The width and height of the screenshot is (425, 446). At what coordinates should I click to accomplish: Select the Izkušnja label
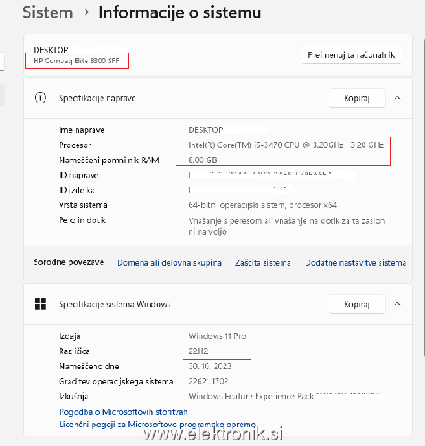coord(73,396)
